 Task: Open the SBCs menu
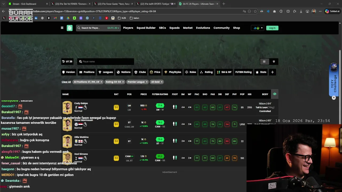tap(162, 28)
